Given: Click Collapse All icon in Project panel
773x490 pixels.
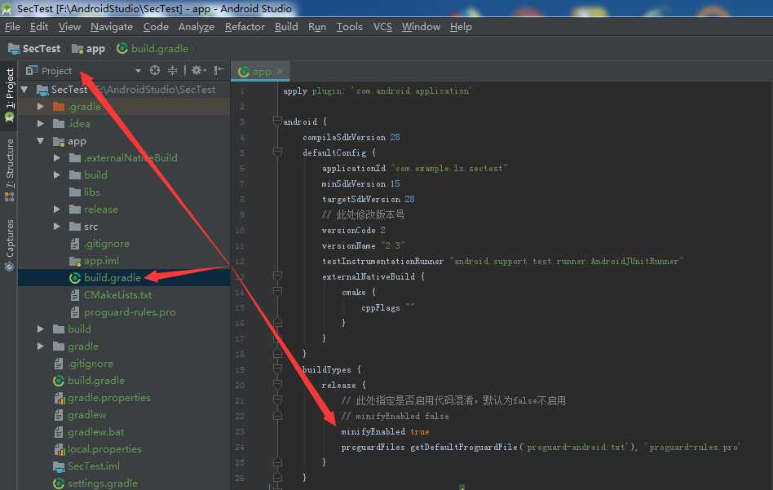Looking at the screenshot, I should click(172, 70).
